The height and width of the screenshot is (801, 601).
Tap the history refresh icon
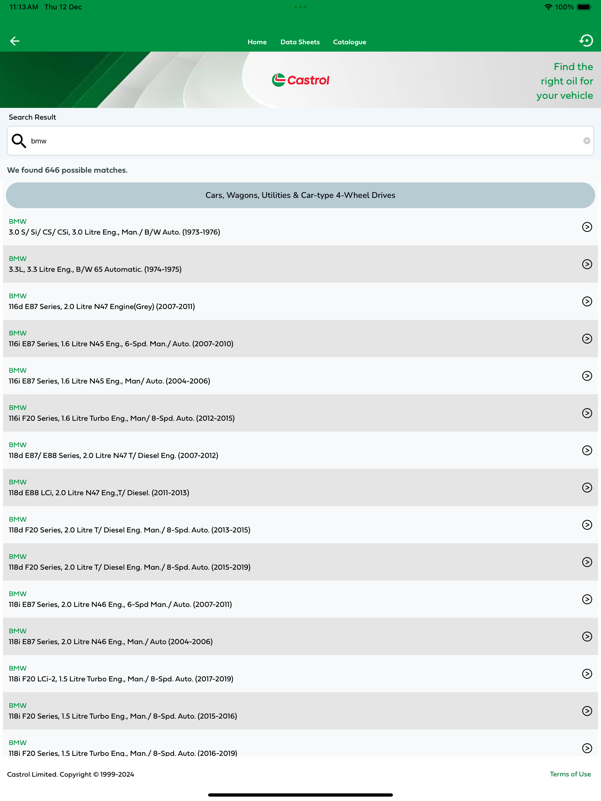pos(586,40)
